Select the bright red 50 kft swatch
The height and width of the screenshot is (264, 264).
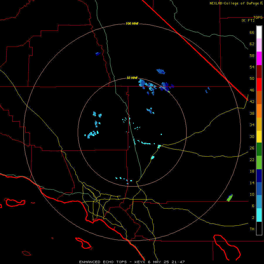[259, 84]
